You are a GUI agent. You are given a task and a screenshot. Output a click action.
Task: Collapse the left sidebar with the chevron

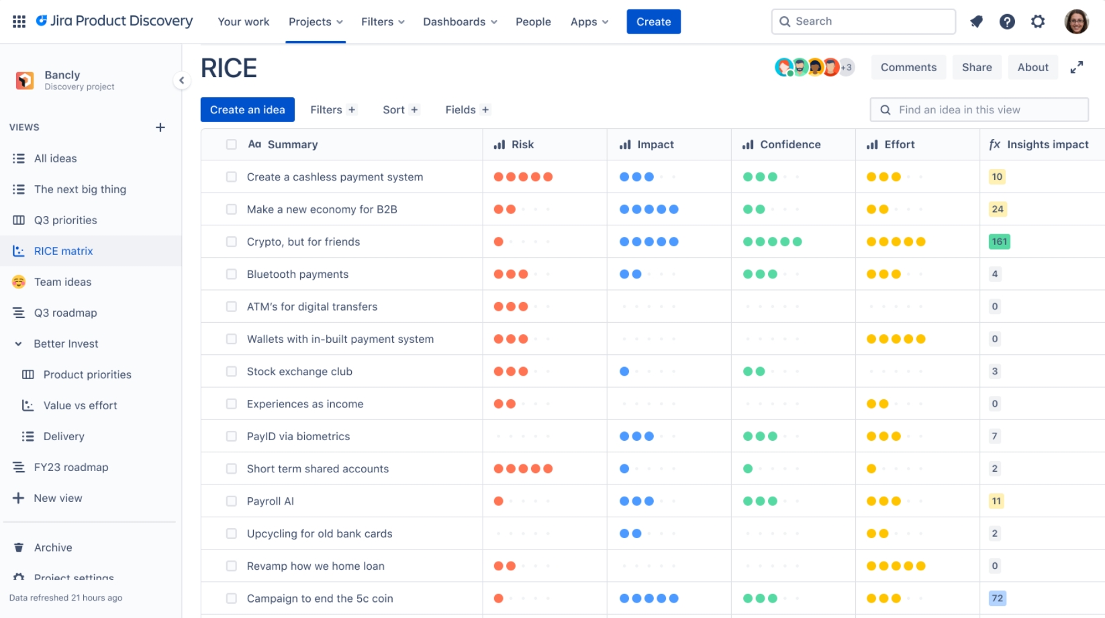[x=182, y=80]
